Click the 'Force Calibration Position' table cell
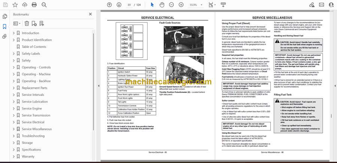The width and height of the screenshot is (337, 163). pos(131,113)
